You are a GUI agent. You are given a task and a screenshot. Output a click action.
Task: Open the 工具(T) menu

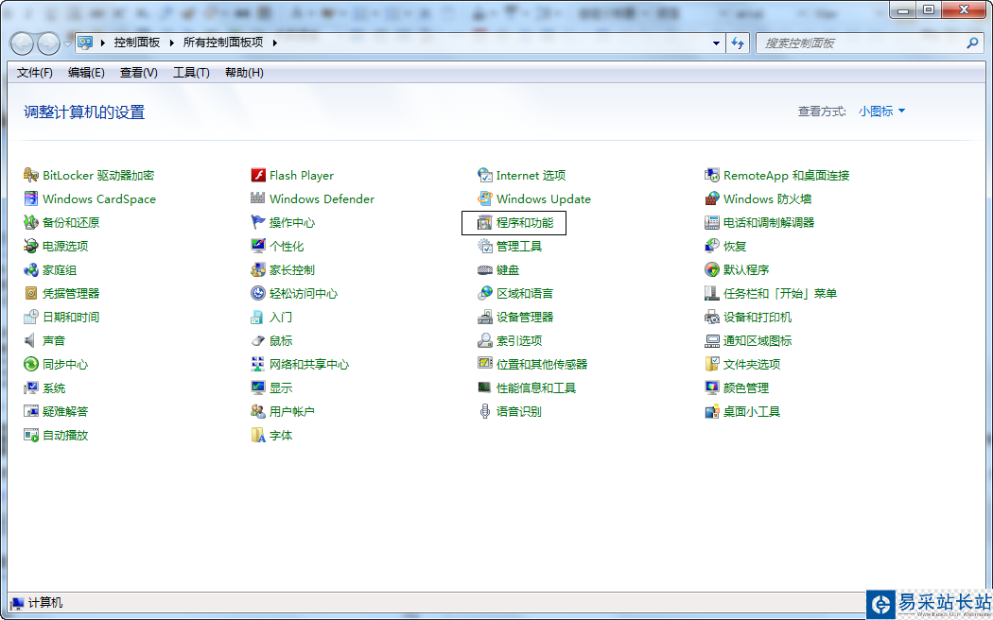coord(191,73)
